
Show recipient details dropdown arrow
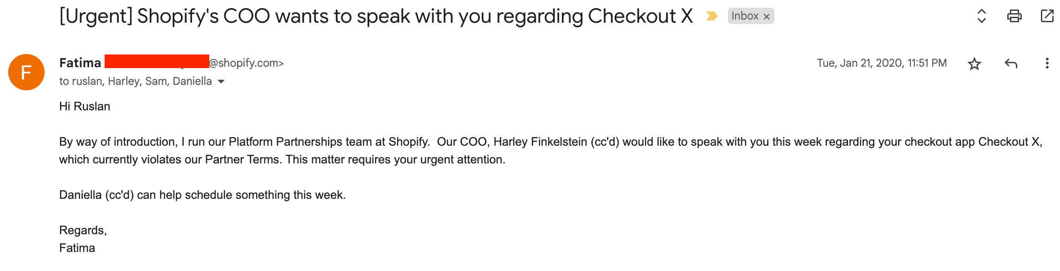pyautogui.click(x=221, y=82)
